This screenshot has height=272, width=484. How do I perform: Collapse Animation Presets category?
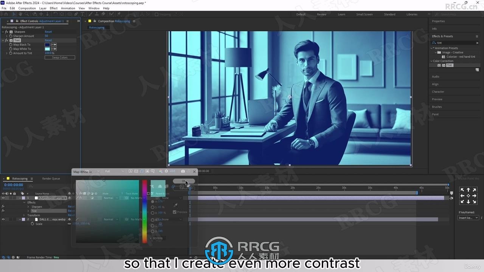click(432, 48)
